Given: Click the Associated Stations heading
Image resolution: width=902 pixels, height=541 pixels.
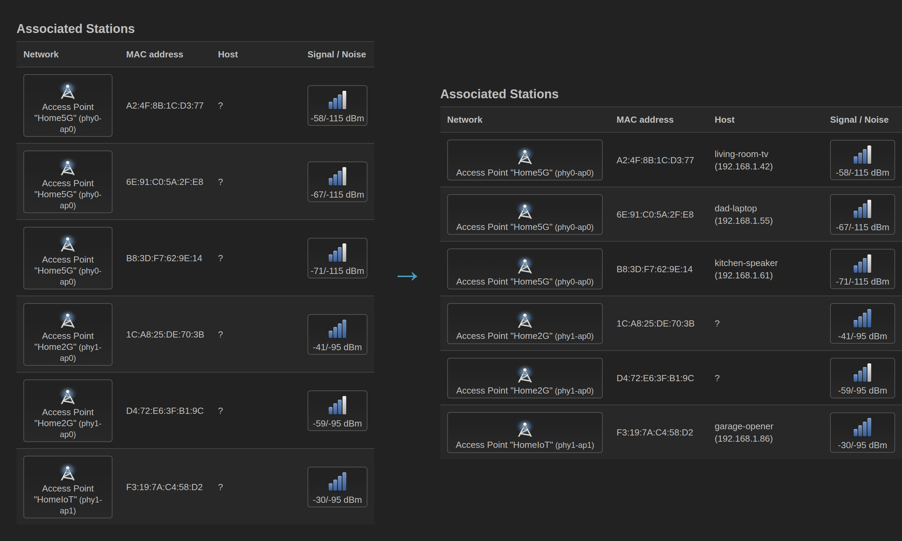Looking at the screenshot, I should pyautogui.click(x=499, y=94).
